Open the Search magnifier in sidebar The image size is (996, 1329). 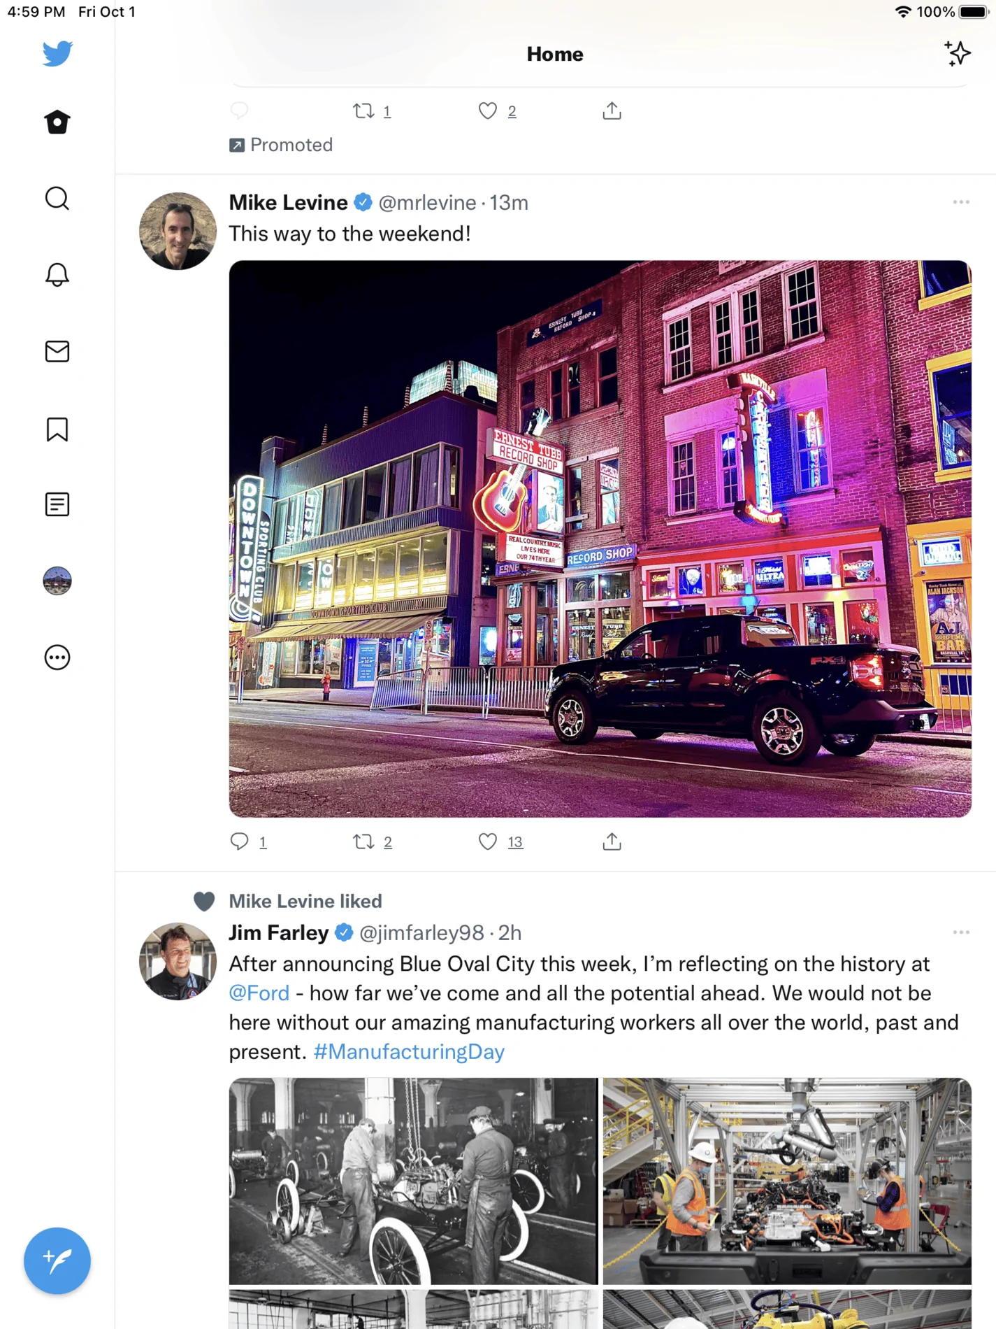pyautogui.click(x=57, y=199)
